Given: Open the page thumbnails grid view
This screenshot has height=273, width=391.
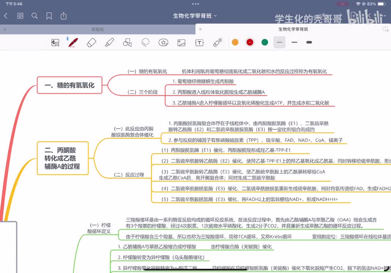Looking at the screenshot, I should coord(20,16).
